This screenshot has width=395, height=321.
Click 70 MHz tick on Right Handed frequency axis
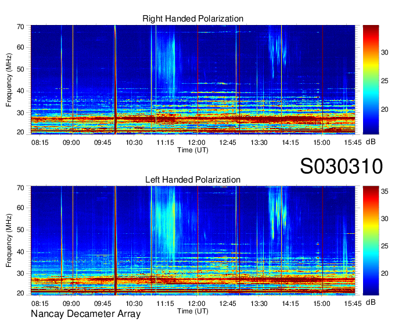(x=21, y=27)
